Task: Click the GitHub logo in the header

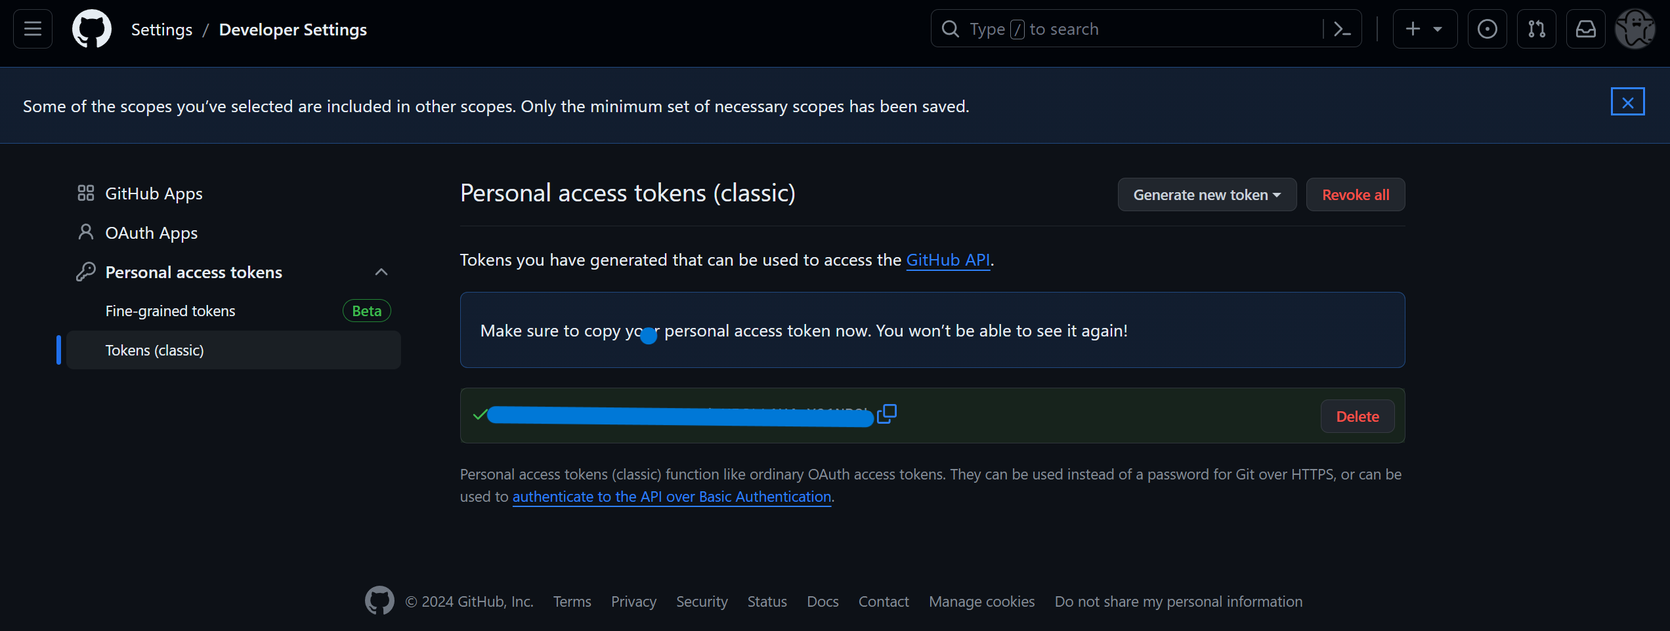Action: 91,28
